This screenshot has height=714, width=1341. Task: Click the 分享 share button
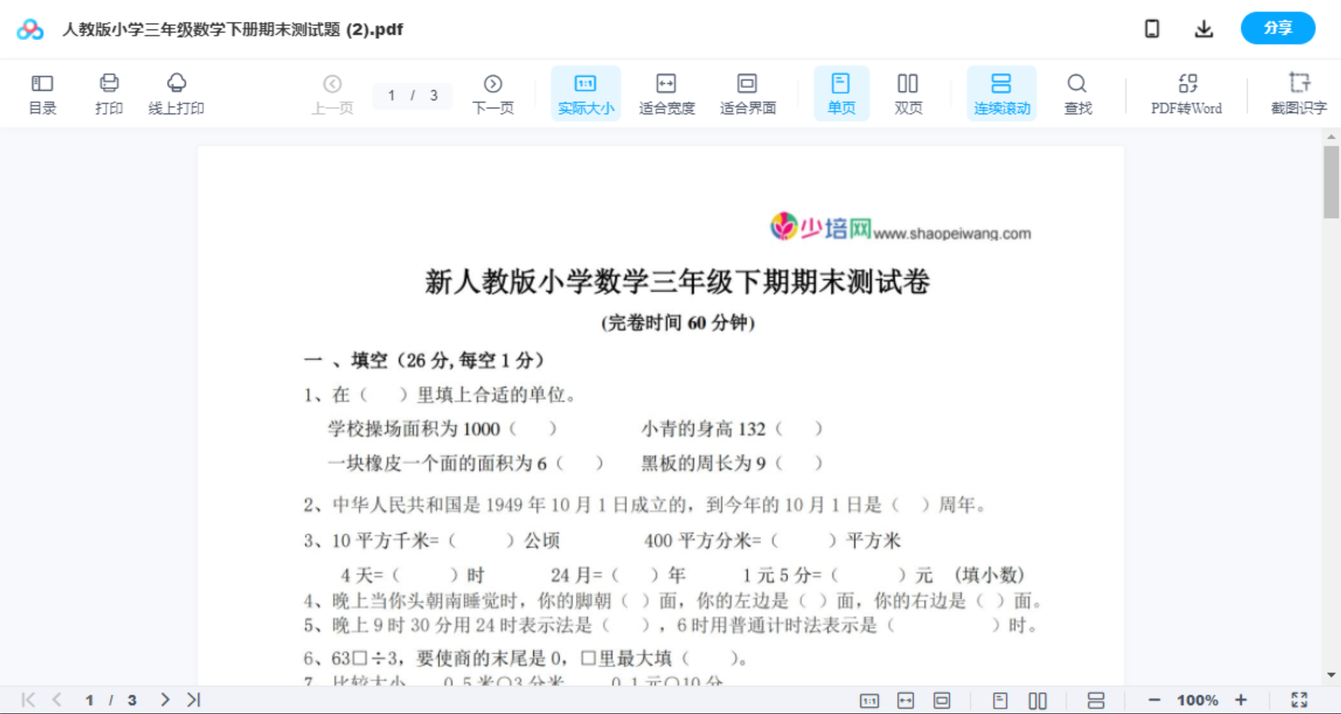pyautogui.click(x=1277, y=28)
